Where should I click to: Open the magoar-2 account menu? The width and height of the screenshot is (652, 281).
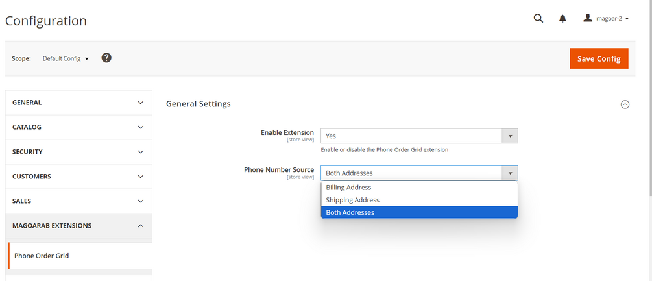tap(607, 19)
